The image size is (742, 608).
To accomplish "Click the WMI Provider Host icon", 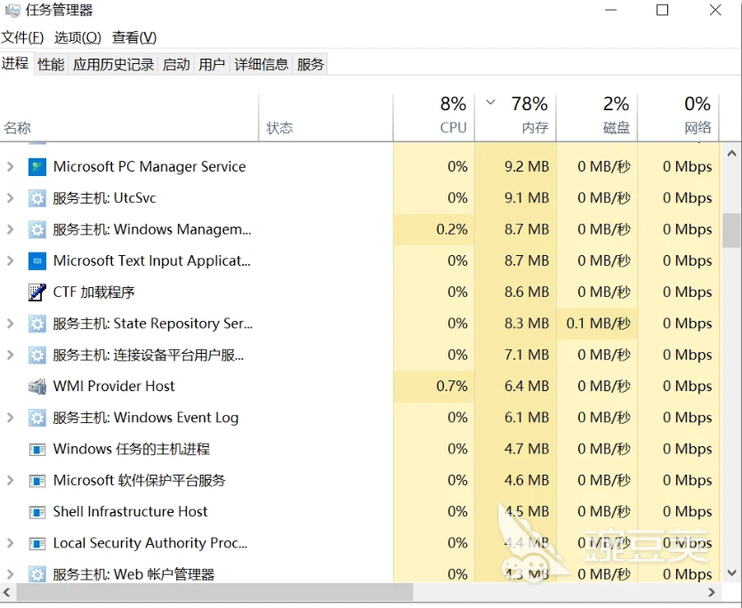I will coord(36,387).
